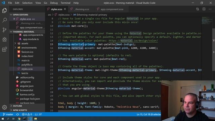Image resolution: width=215 pixels, height=121 pixels.
Task: Open karma.conf.js file
Action: click(27, 94)
